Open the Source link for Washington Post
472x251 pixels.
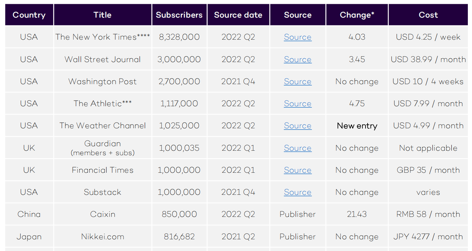pos(298,81)
